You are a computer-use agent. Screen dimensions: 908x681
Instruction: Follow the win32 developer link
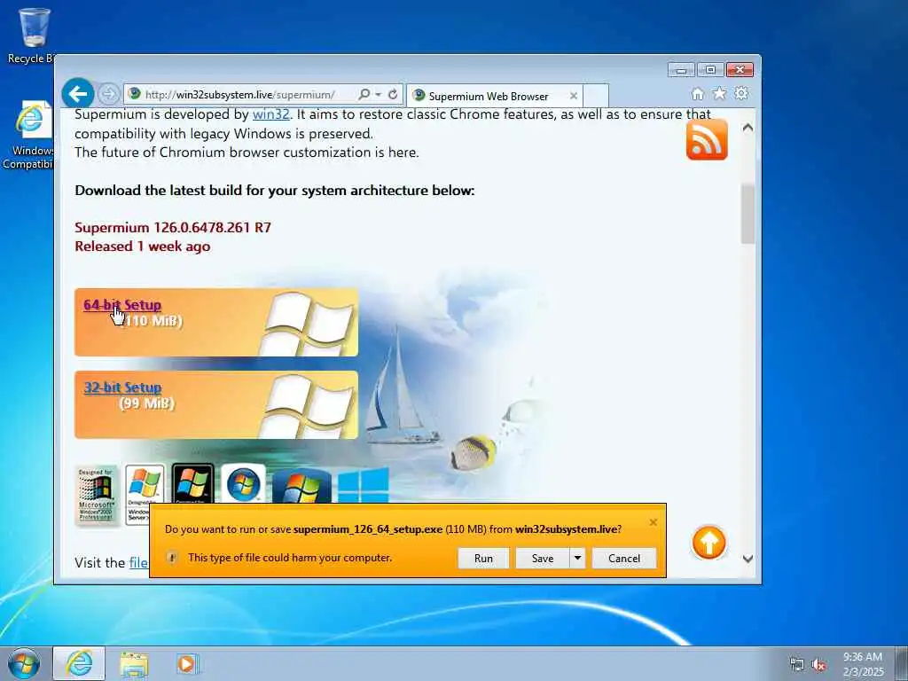(x=271, y=114)
